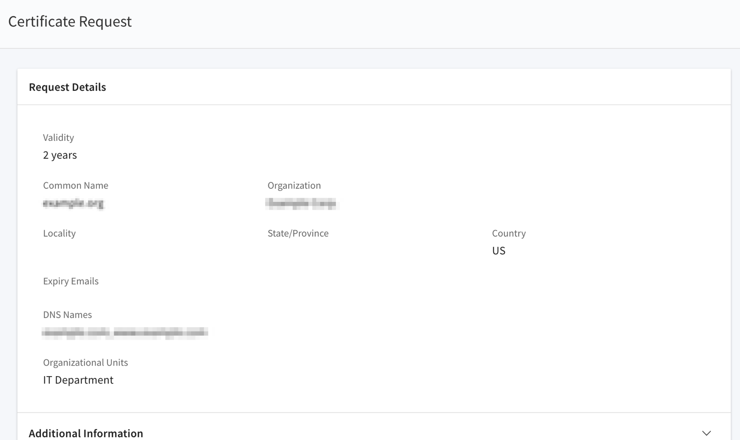Select the '2 years' validity value
The image size is (740, 440).
pyautogui.click(x=60, y=155)
